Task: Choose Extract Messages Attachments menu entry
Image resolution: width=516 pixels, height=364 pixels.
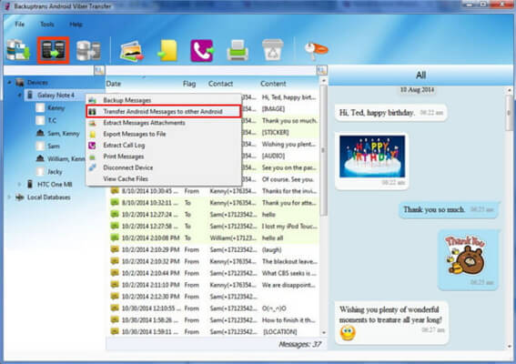Action: pos(164,123)
